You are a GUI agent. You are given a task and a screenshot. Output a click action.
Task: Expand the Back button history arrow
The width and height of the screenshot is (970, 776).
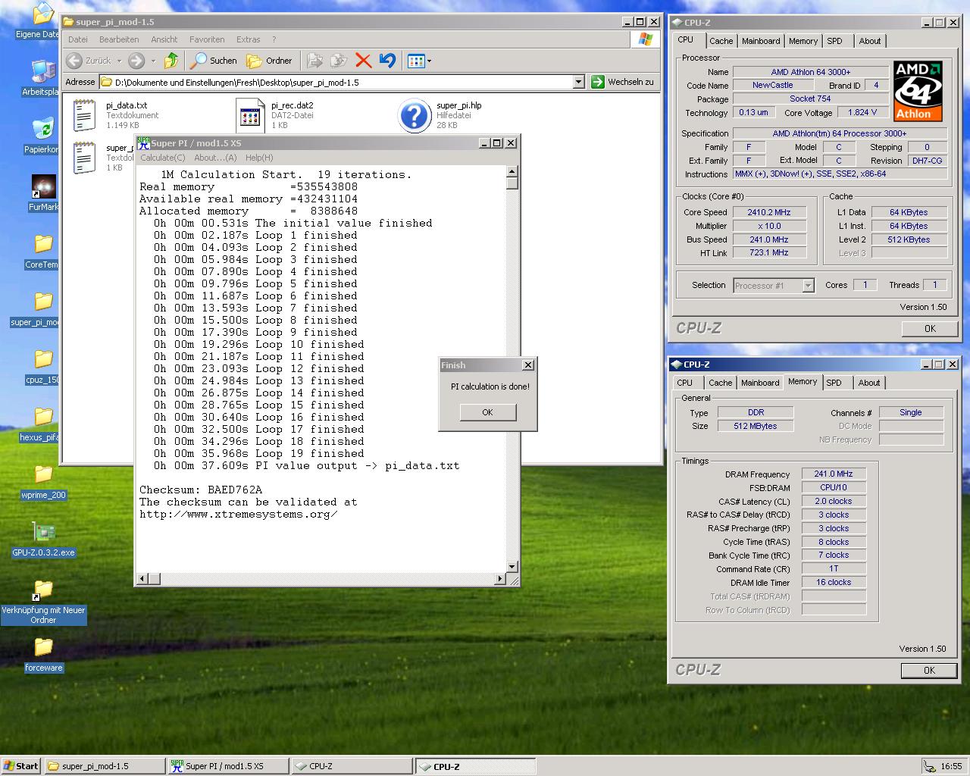(x=119, y=61)
